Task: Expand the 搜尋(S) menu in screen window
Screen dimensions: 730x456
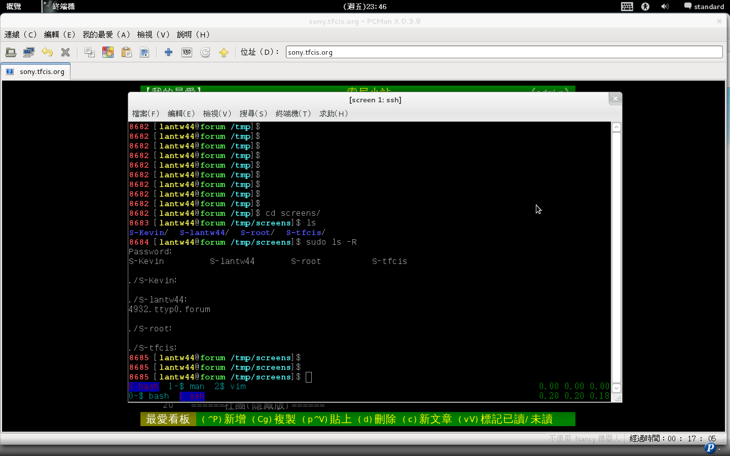Action: coord(253,113)
